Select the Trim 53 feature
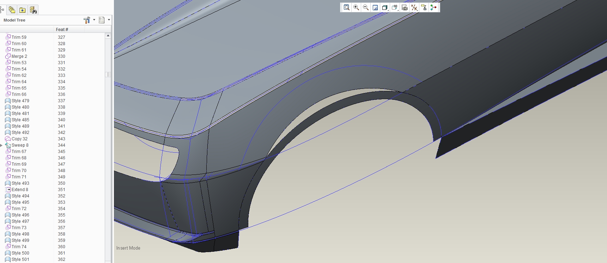Image resolution: width=607 pixels, height=263 pixels. click(19, 63)
